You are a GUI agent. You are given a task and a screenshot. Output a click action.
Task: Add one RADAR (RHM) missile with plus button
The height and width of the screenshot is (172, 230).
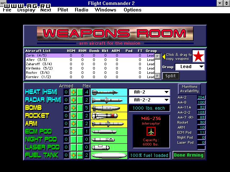point(73,100)
